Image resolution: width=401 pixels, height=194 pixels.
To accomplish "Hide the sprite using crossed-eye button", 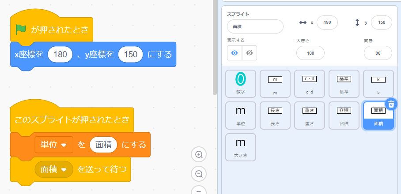I will (x=250, y=53).
